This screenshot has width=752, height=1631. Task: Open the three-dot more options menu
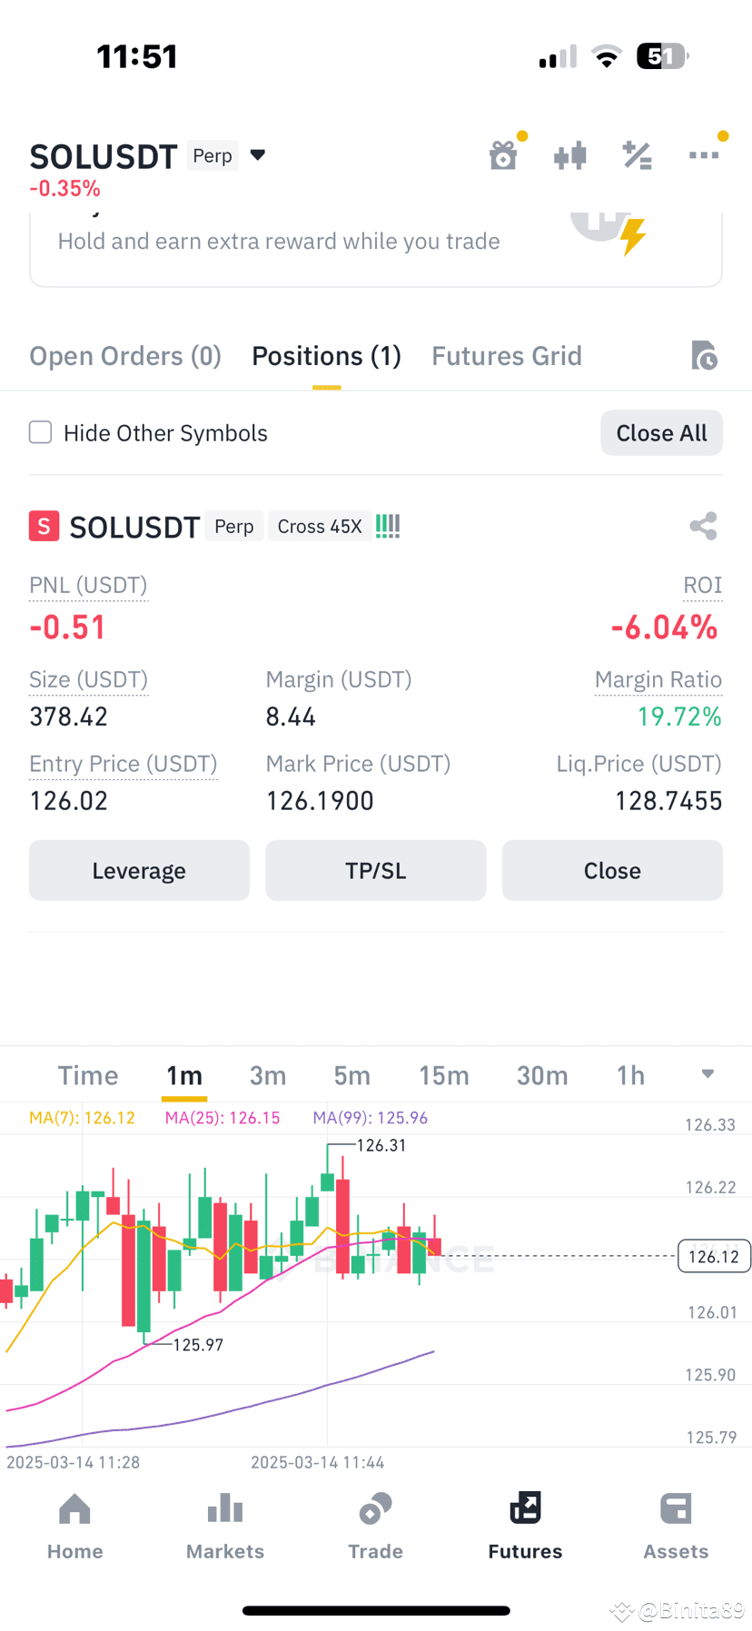[x=704, y=155]
